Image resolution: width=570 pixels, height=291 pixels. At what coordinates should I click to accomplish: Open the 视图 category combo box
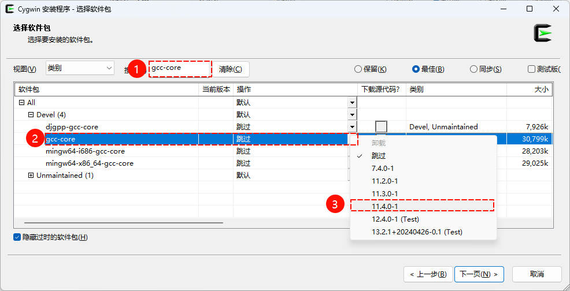(80, 68)
